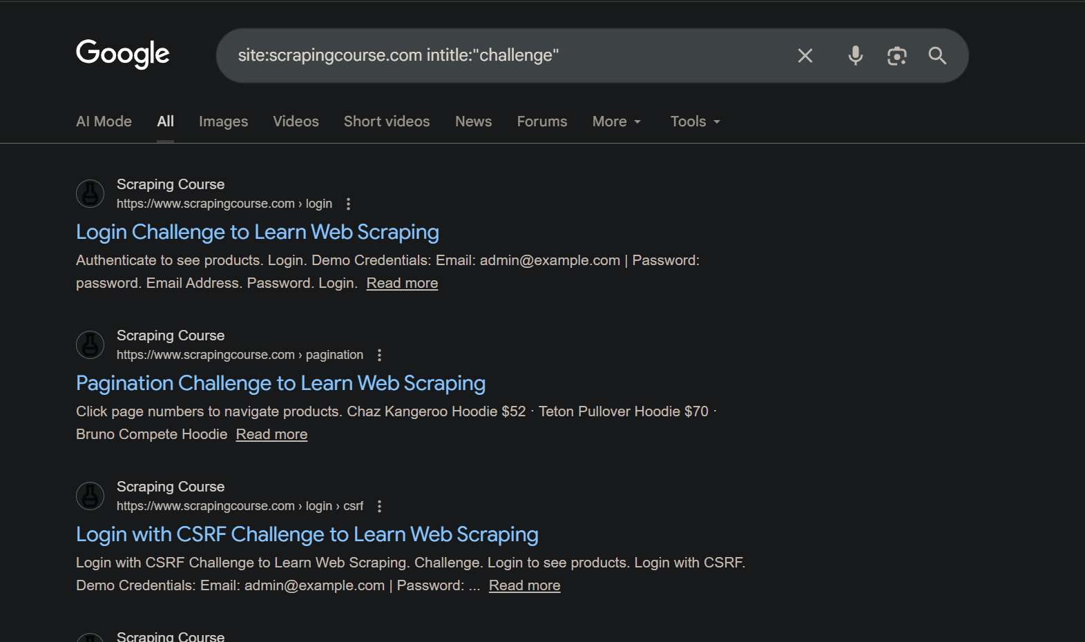
Task: Select the All results tab
Action: [x=165, y=121]
